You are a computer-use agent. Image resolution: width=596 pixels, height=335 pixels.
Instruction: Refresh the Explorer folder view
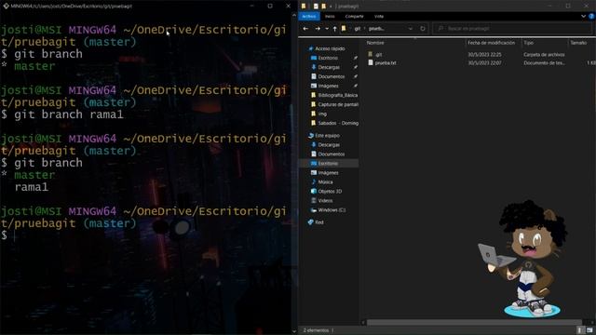(422, 29)
